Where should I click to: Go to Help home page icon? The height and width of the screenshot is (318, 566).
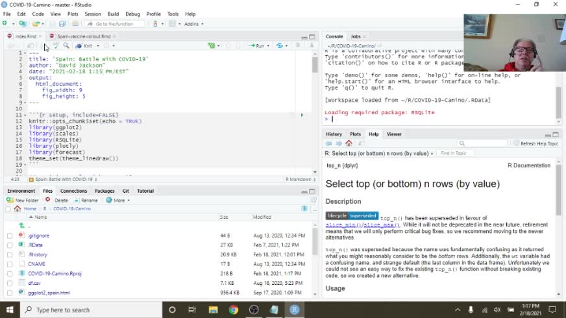(x=349, y=143)
